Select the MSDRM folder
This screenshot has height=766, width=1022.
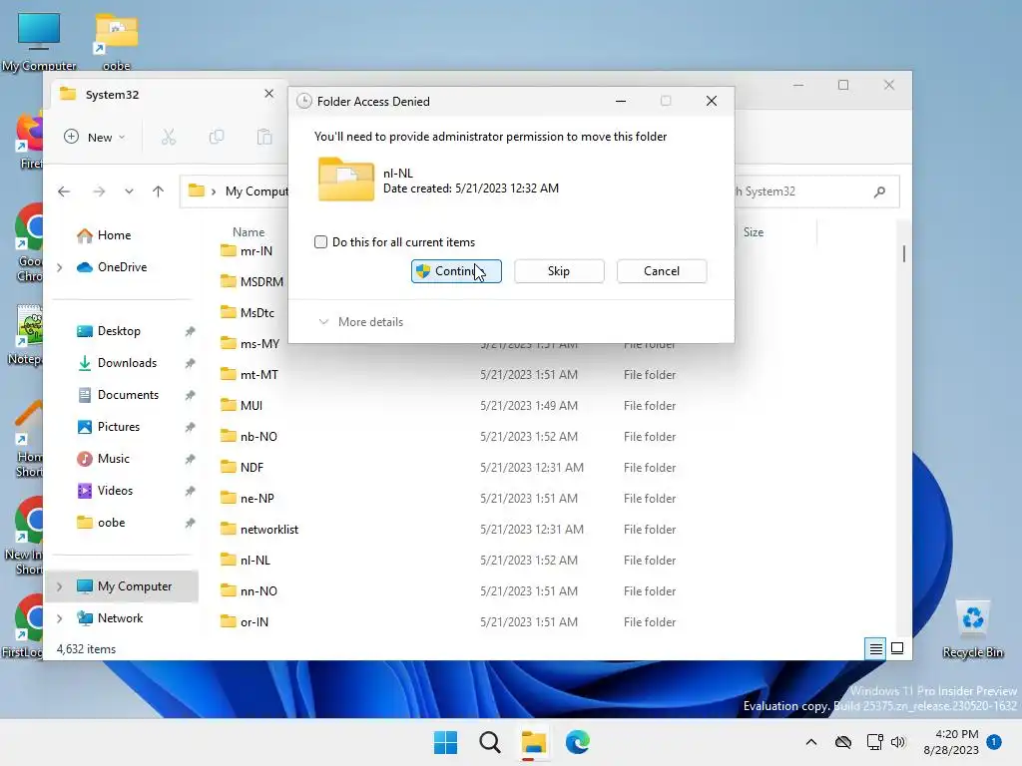(252, 282)
